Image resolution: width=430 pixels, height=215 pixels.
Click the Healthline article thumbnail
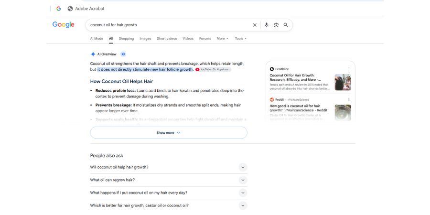[343, 82]
